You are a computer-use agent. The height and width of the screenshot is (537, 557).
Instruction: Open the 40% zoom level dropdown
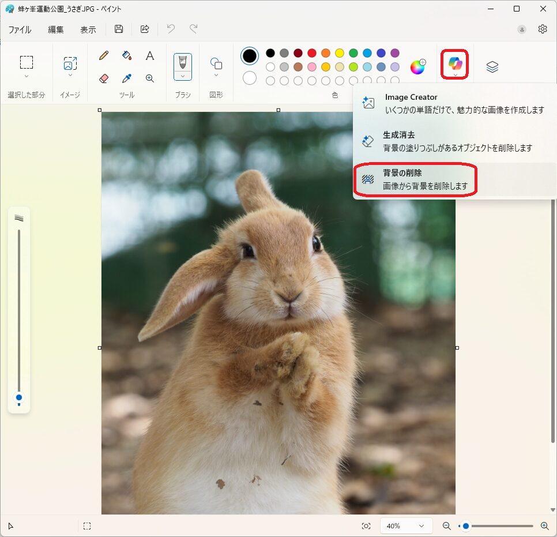[x=407, y=526]
